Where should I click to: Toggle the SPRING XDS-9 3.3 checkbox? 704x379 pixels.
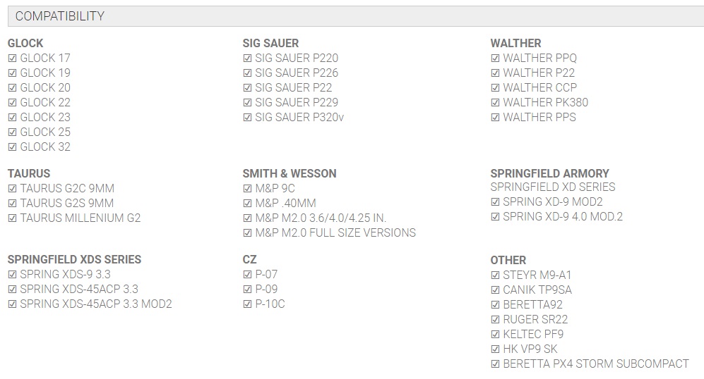click(12, 275)
